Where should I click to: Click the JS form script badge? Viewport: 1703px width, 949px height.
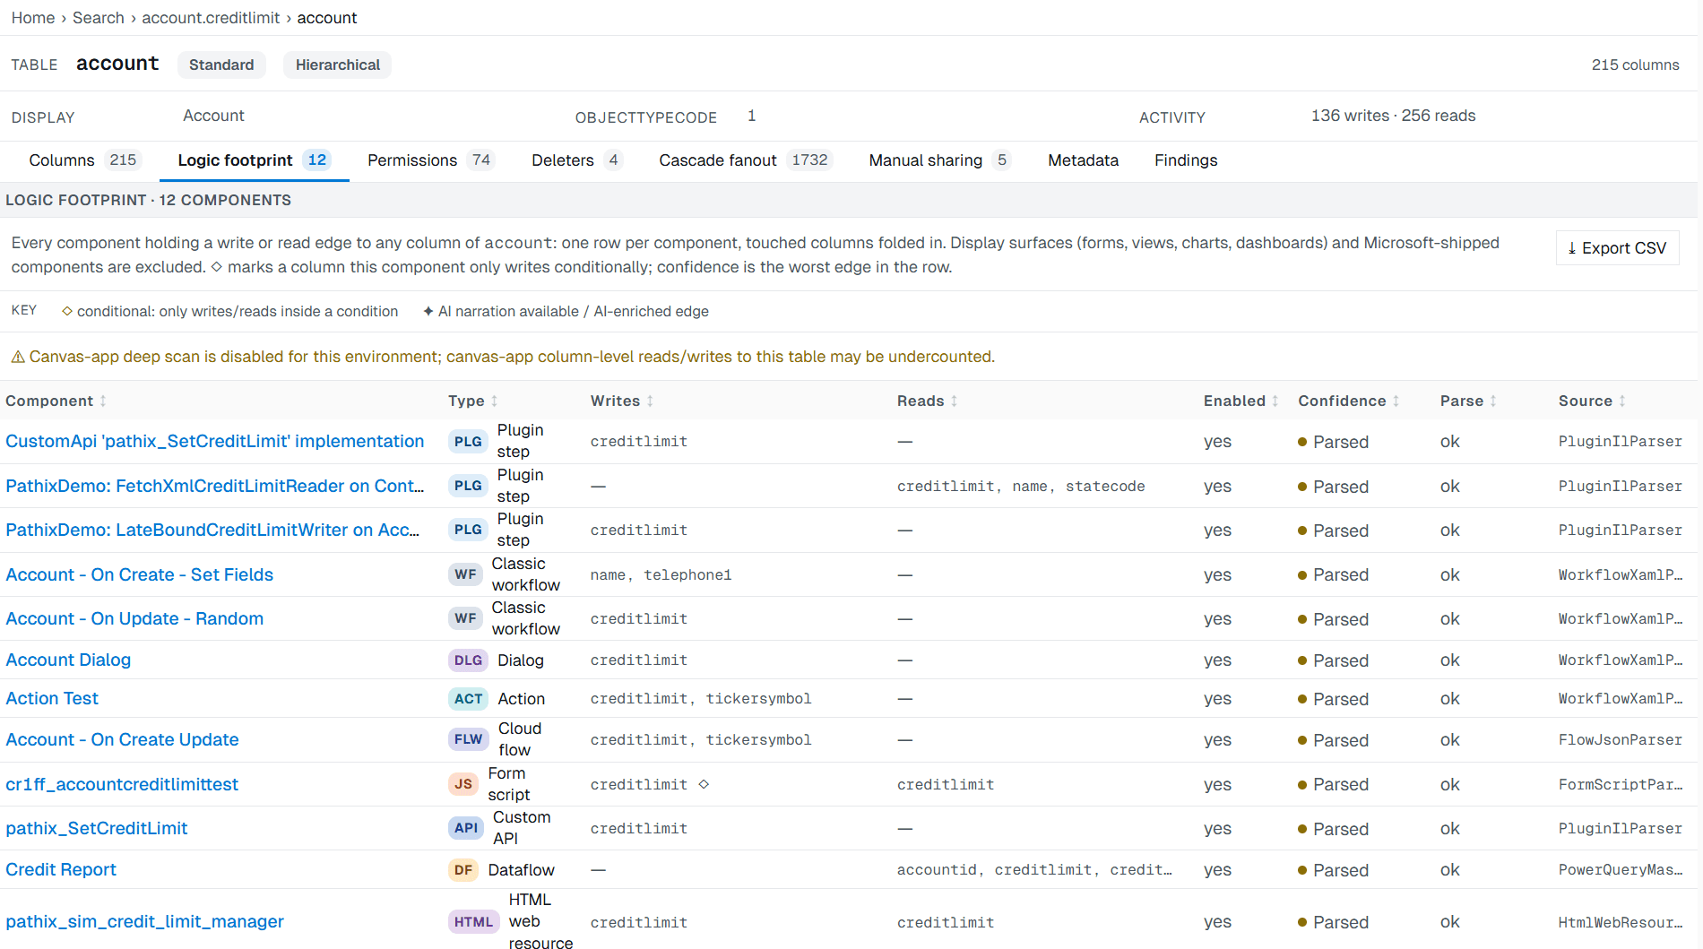coord(463,784)
